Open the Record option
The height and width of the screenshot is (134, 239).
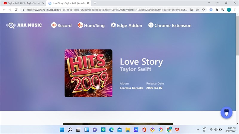(x=61, y=25)
